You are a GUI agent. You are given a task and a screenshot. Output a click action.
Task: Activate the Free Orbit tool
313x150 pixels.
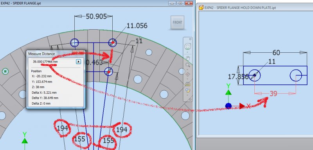coord(188,75)
